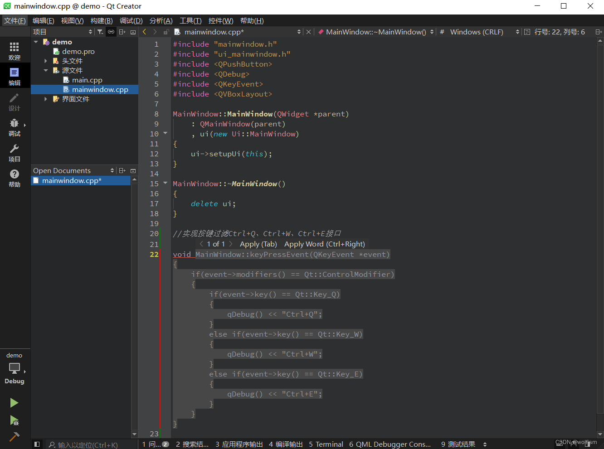
Task: Click the # preprocessor directives button
Action: (442, 32)
